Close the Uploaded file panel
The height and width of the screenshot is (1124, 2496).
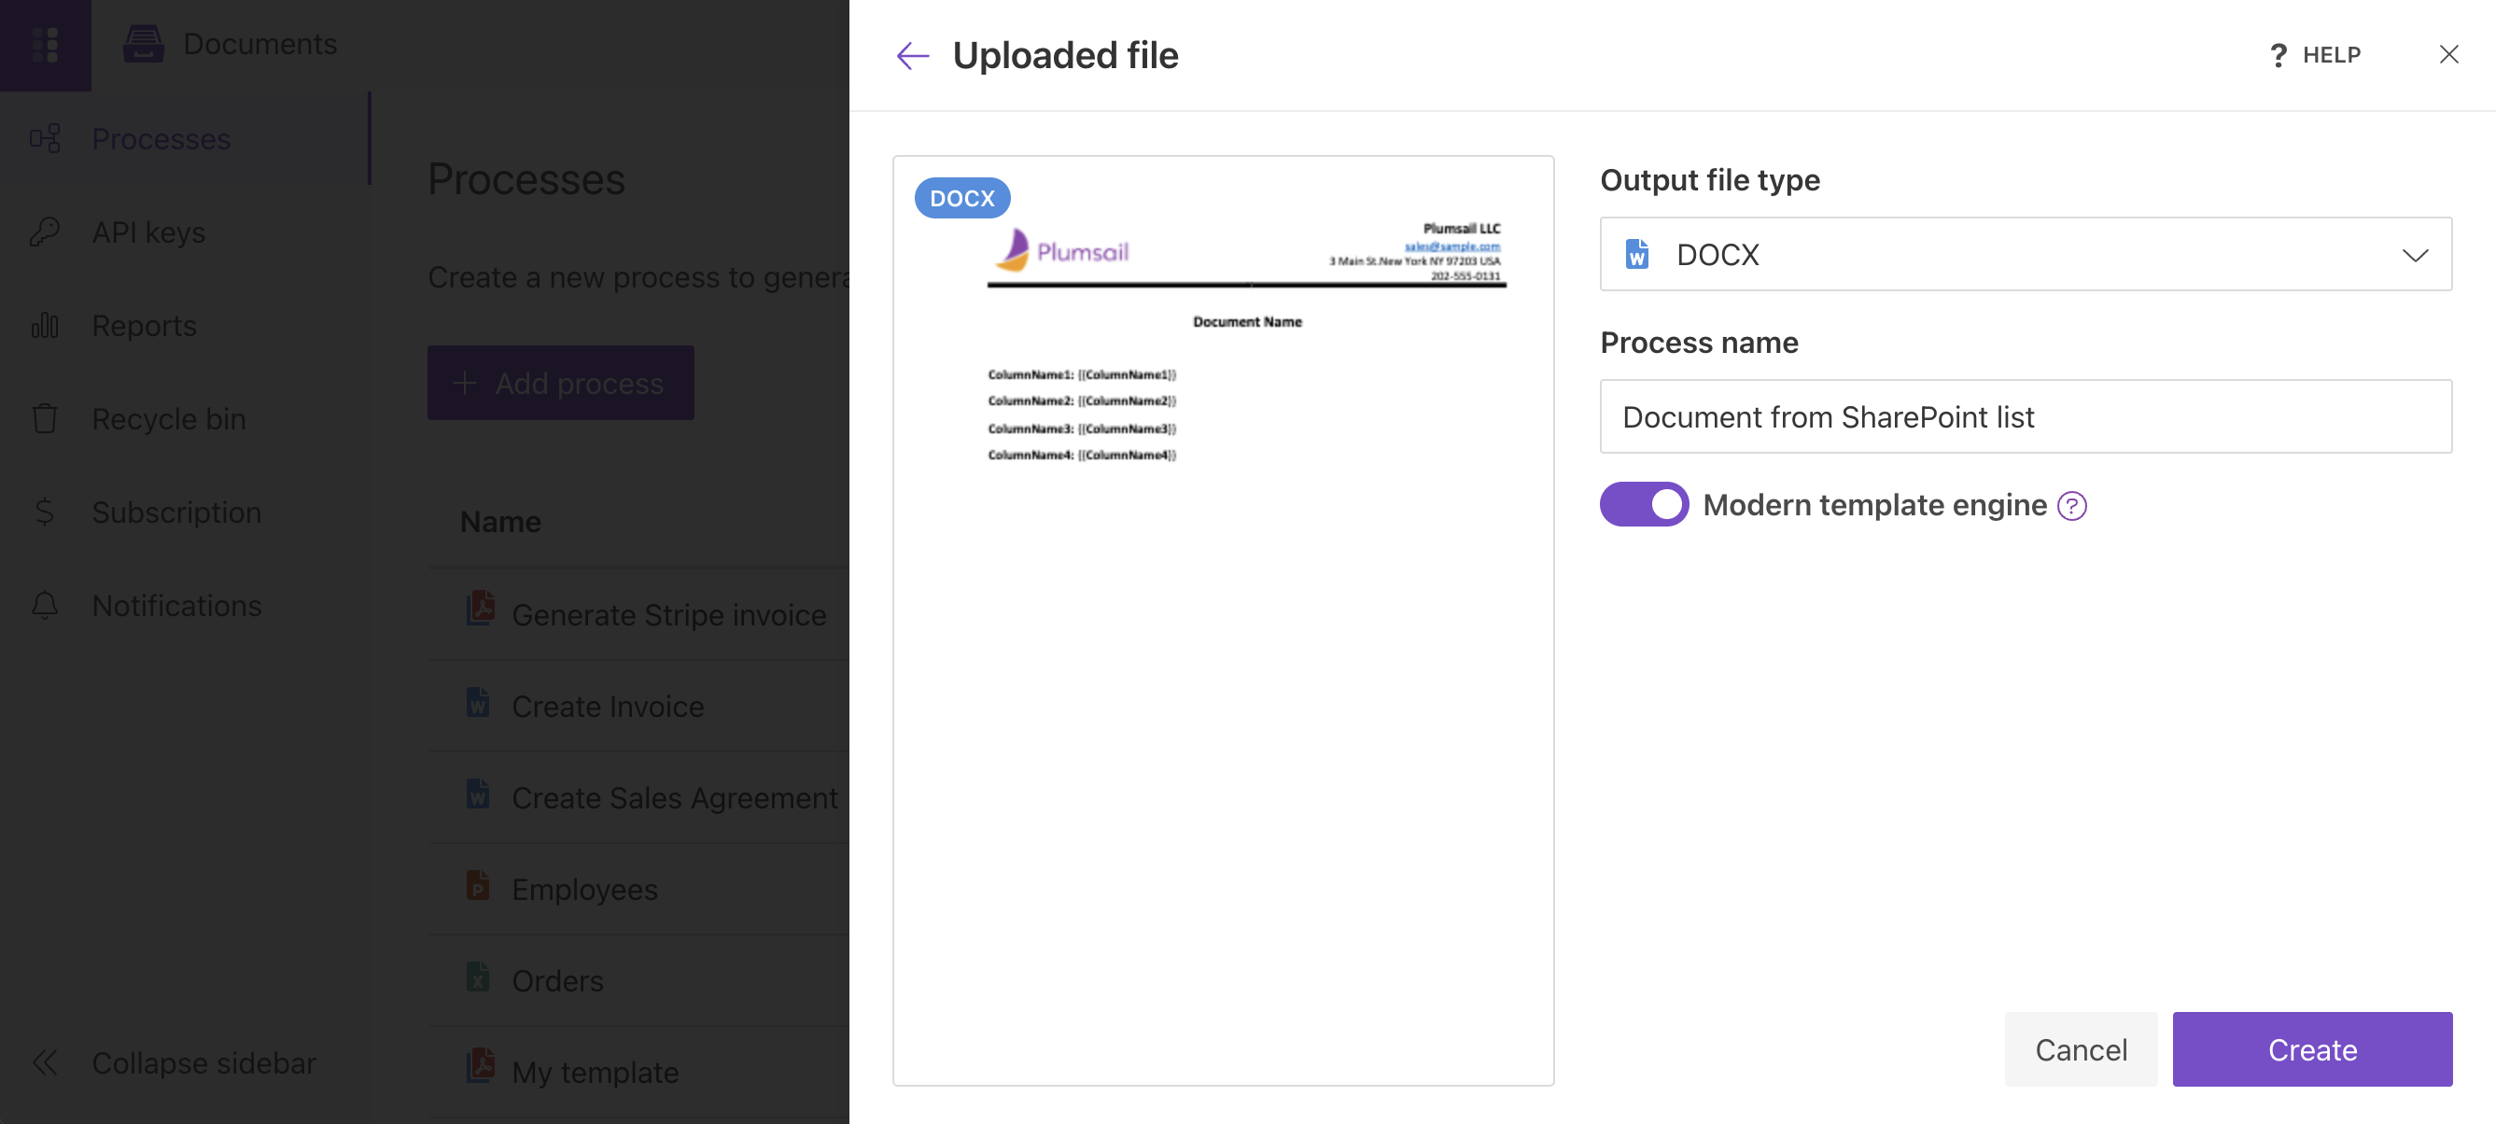tap(2447, 54)
